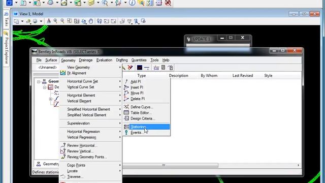
Task: Select Move PI in the submenu
Action: [147, 93]
